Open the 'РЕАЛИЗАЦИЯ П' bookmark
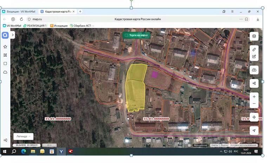 pyautogui.click(x=35, y=26)
